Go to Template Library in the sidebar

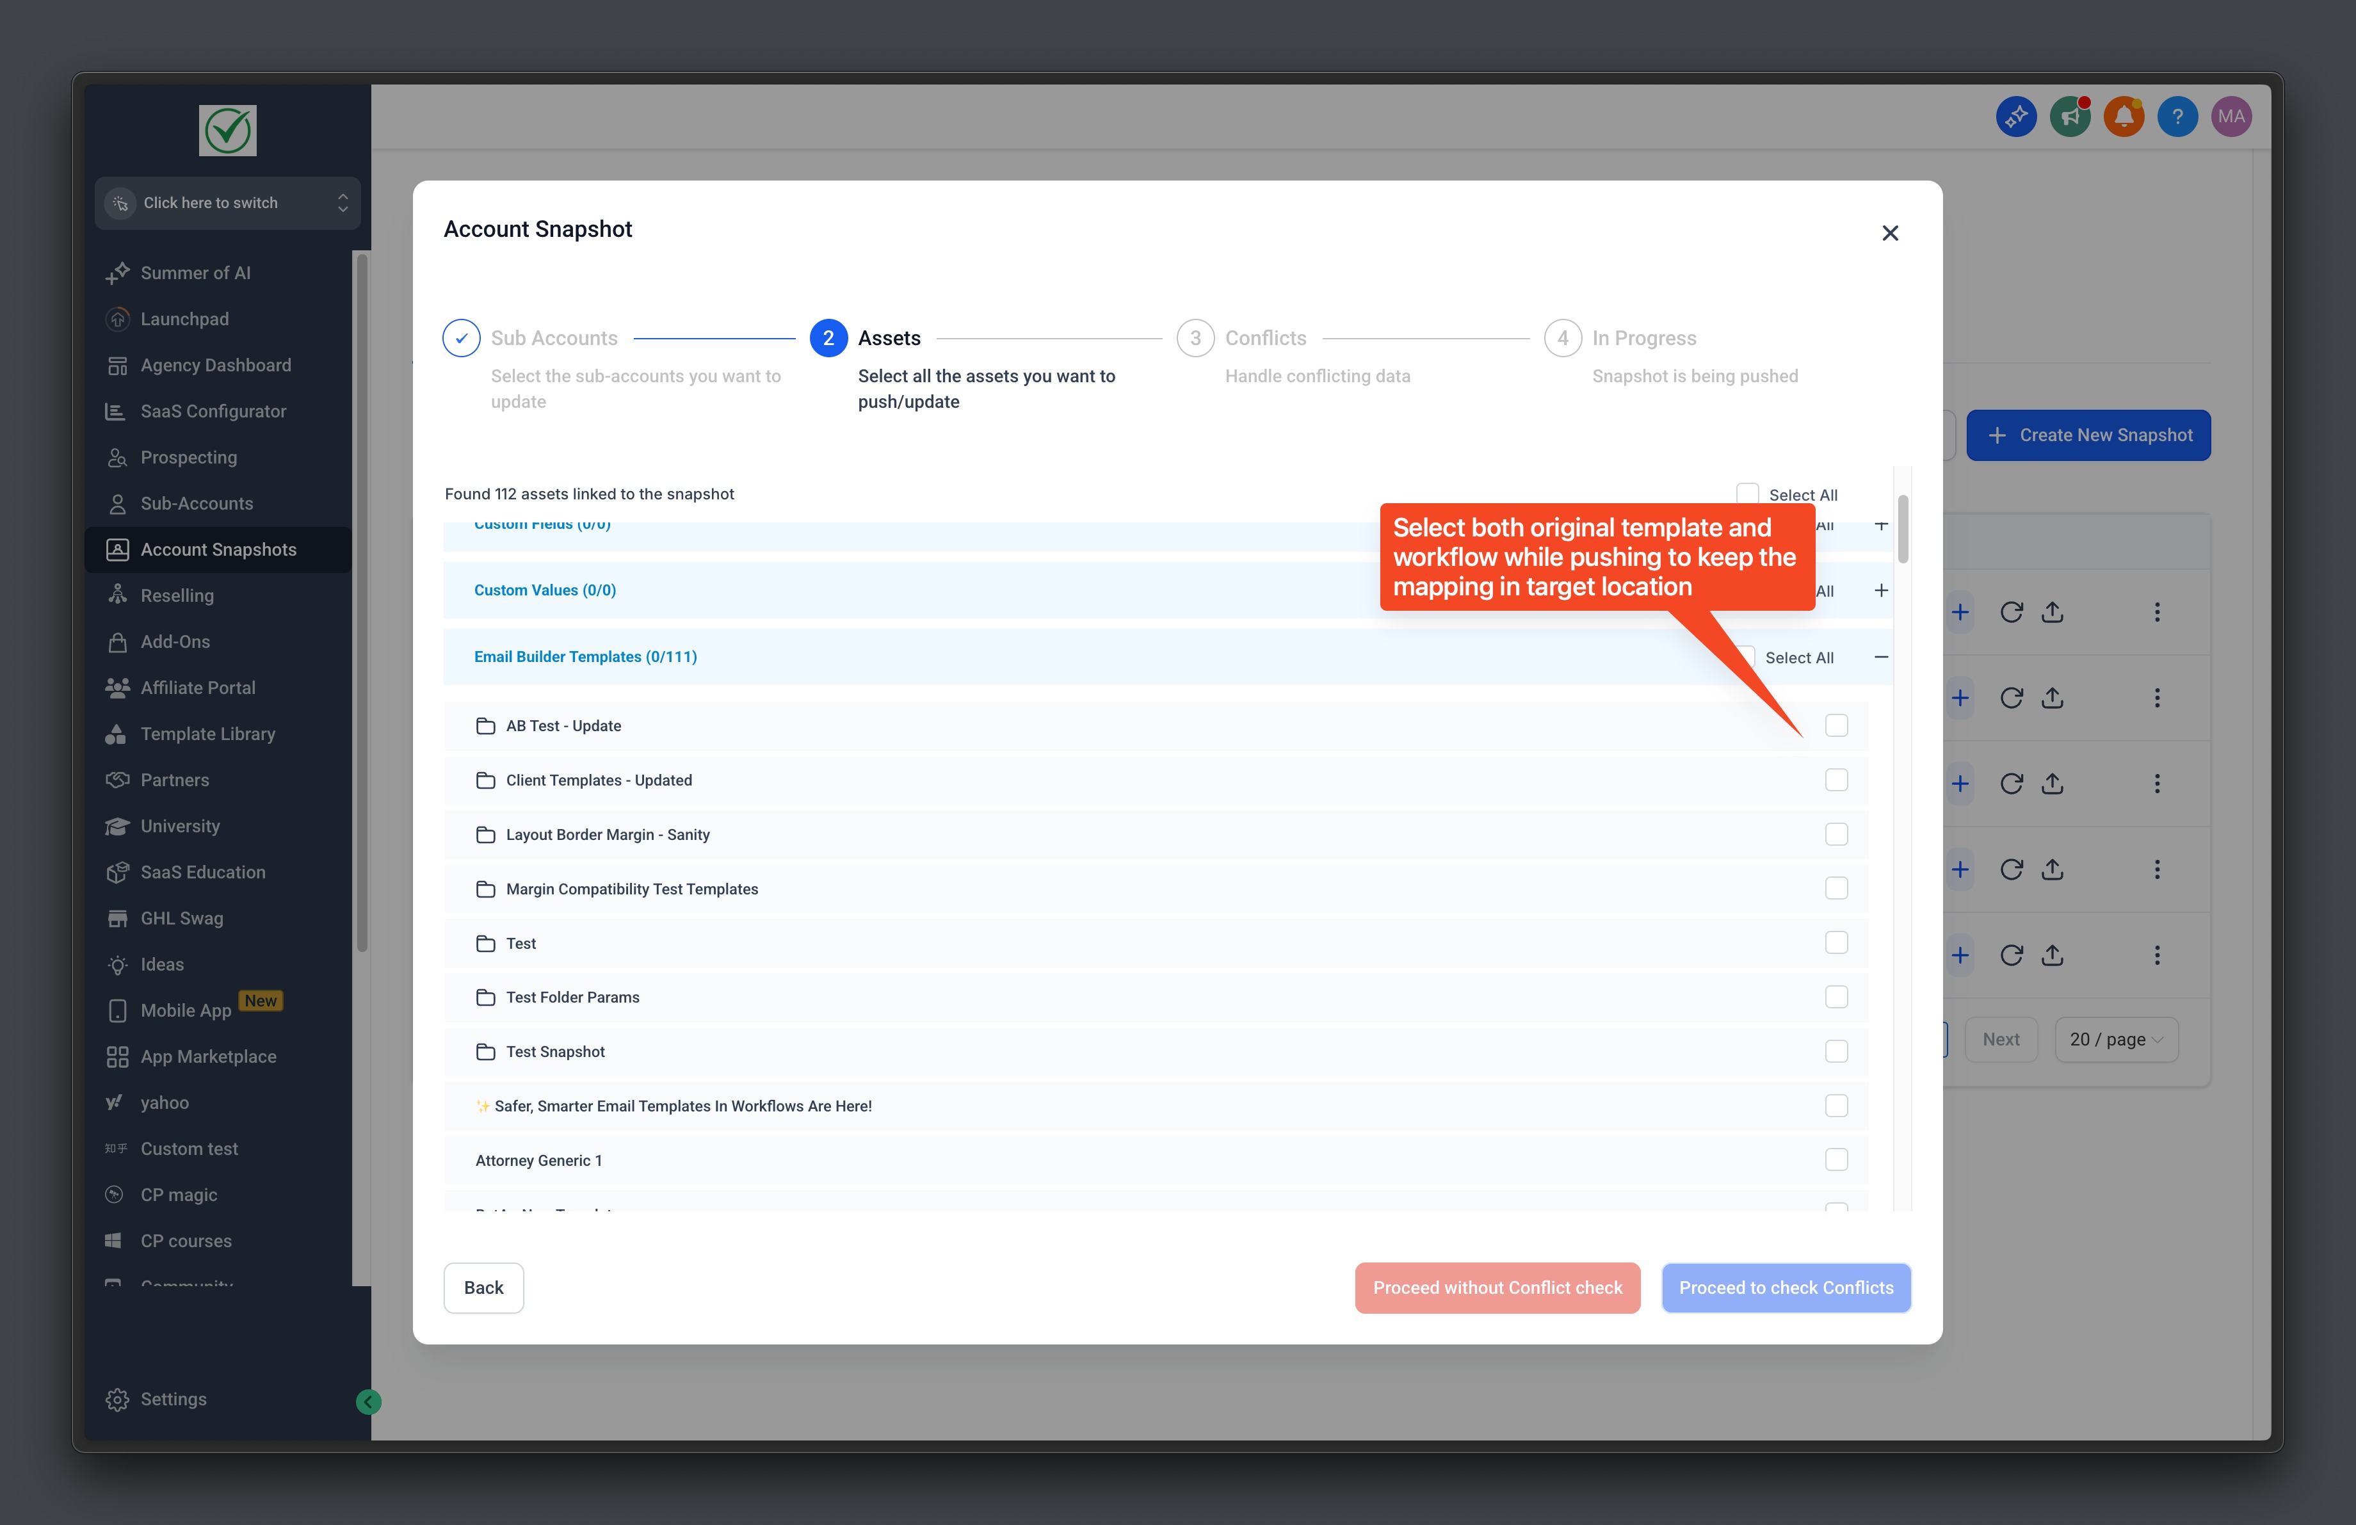click(208, 733)
